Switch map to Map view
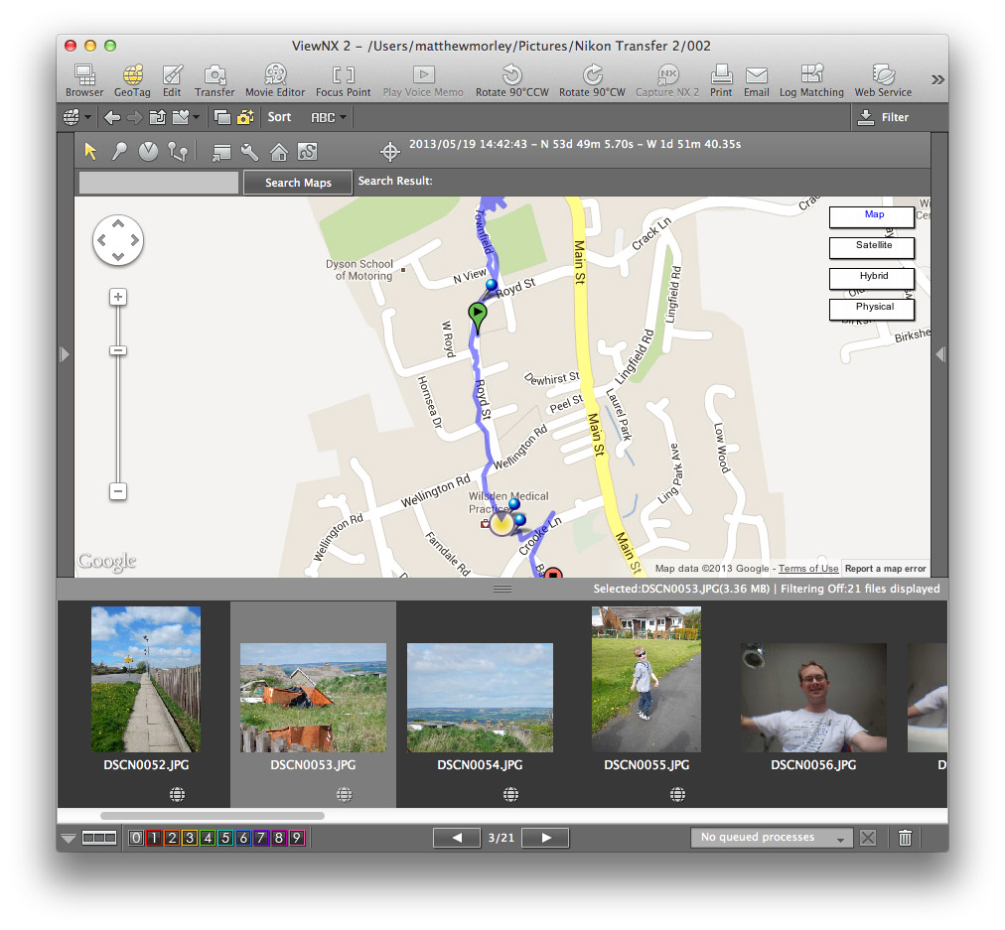 (872, 215)
